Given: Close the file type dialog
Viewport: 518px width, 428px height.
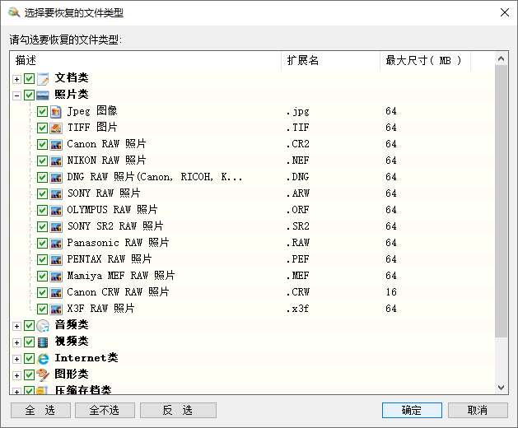Looking at the screenshot, I should pyautogui.click(x=505, y=12).
